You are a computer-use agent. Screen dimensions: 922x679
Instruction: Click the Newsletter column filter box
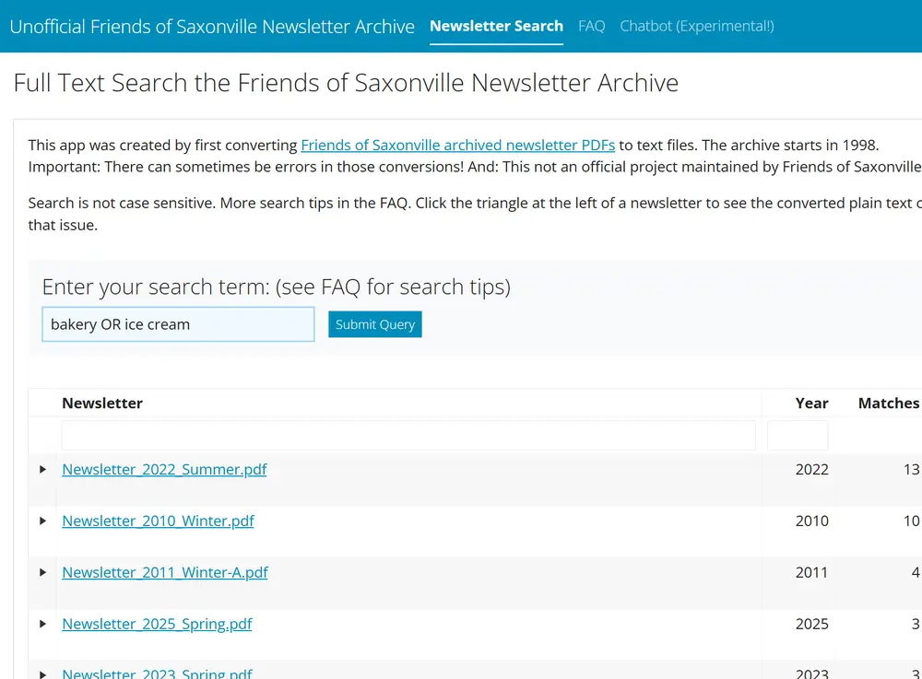(x=408, y=434)
